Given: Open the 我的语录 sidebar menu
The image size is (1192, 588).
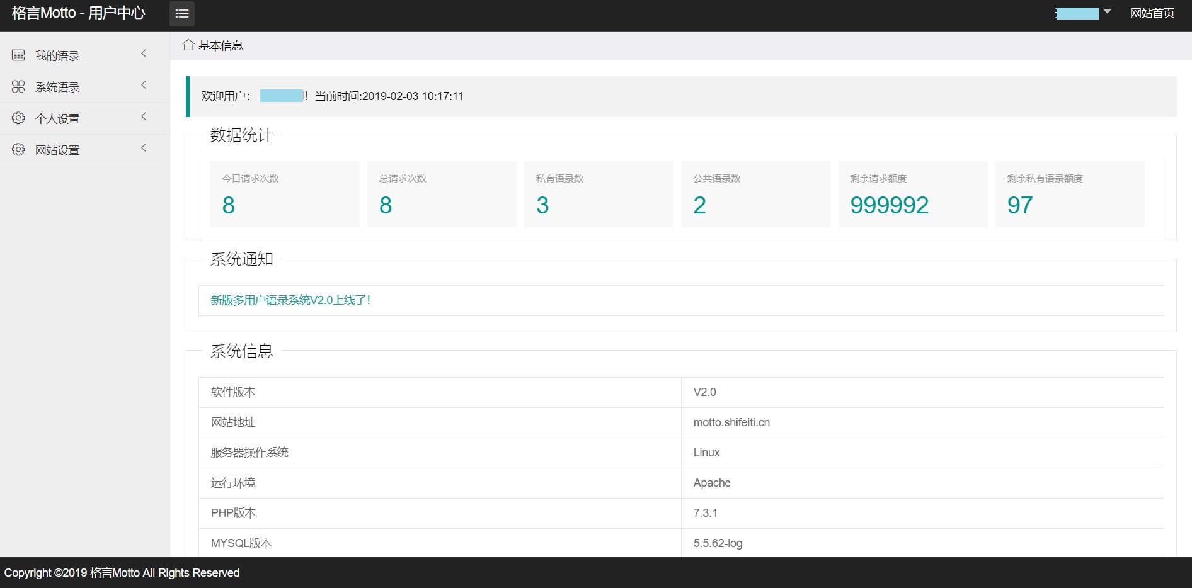Looking at the screenshot, I should [x=57, y=56].
